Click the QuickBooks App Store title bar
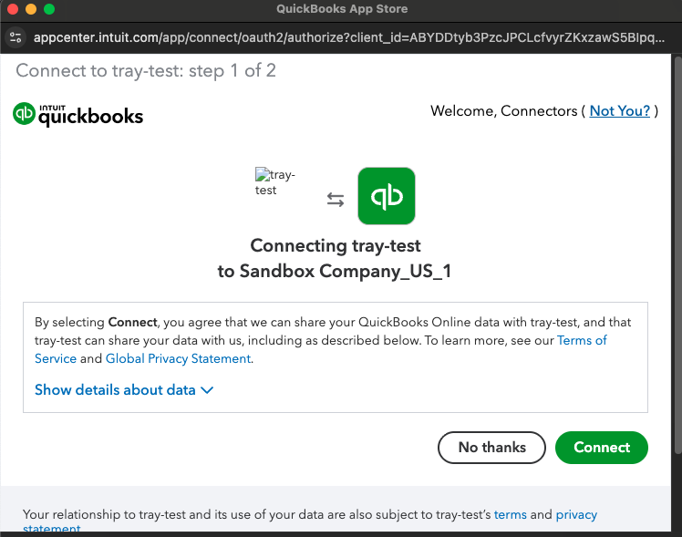Screen dimensions: 682x537 341,9
